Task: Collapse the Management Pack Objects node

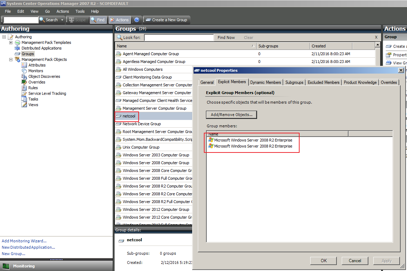Action: [11, 59]
